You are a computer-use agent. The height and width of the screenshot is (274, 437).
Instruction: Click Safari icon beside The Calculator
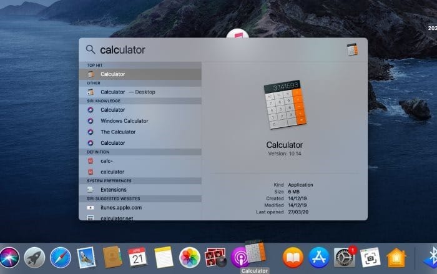[x=91, y=132]
